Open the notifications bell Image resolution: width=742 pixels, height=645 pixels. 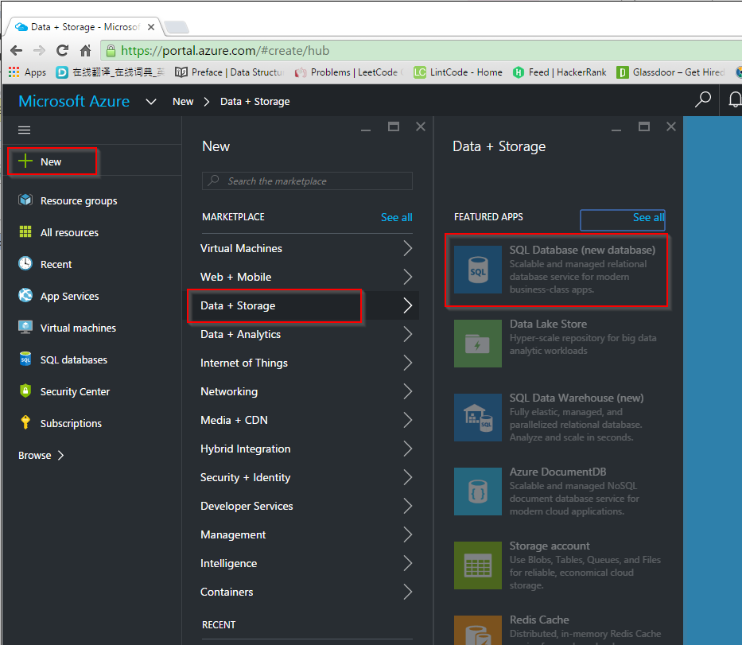click(734, 100)
